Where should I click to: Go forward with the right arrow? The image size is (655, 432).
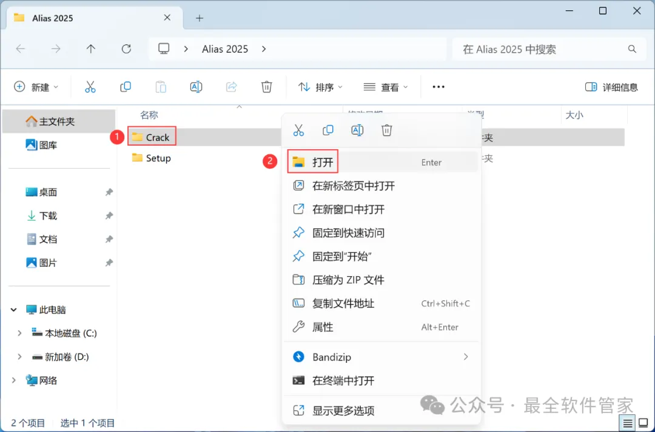point(56,49)
